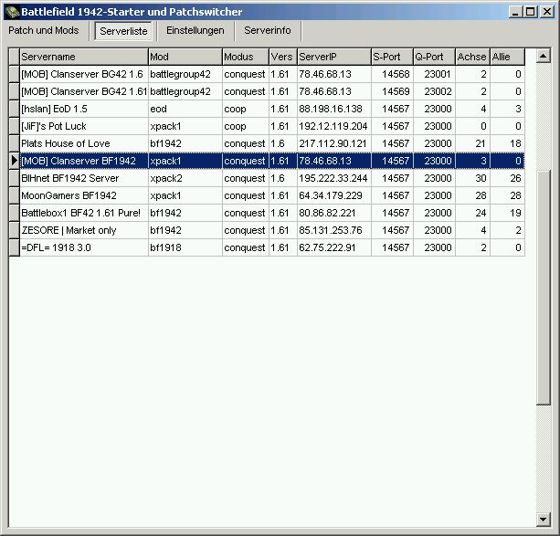Sort by S-Port column header

pyautogui.click(x=392, y=57)
